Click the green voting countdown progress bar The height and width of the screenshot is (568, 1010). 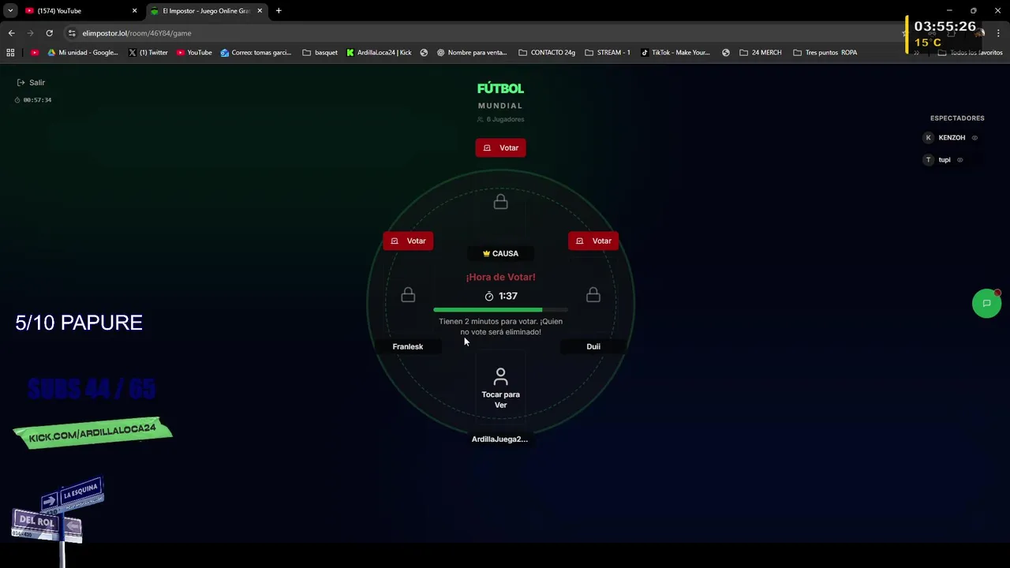click(500, 310)
